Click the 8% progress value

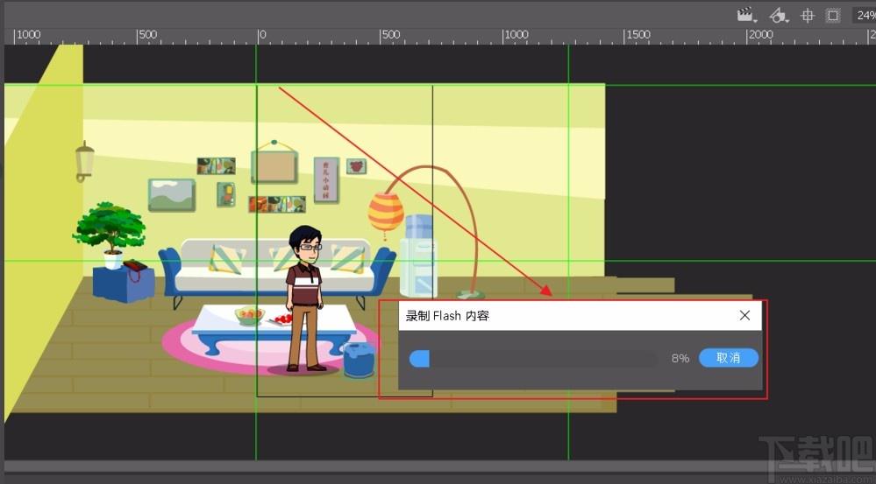point(680,359)
